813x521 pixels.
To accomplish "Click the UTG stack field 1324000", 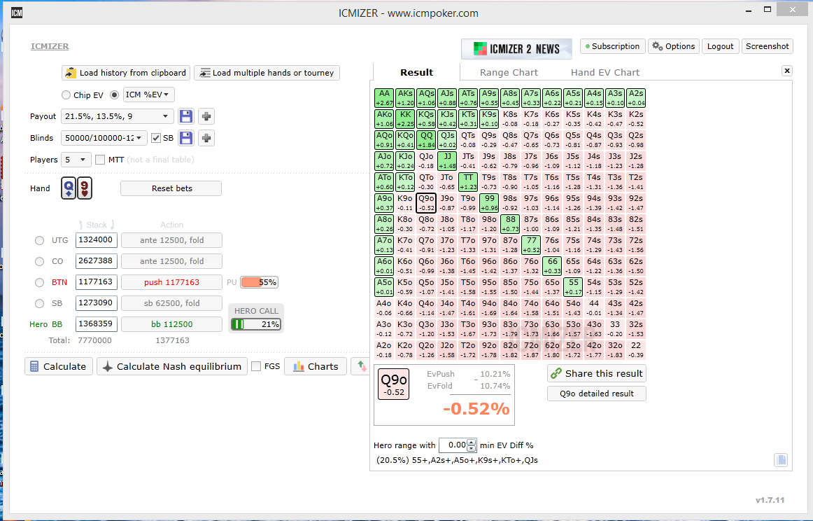I will [97, 240].
